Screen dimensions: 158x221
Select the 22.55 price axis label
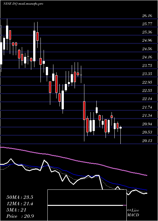pyautogui.click(x=147, y=91)
